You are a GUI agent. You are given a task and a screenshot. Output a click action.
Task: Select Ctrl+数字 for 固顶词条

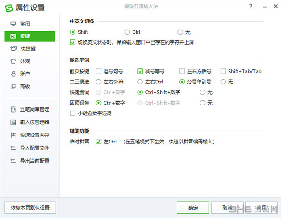point(98,103)
